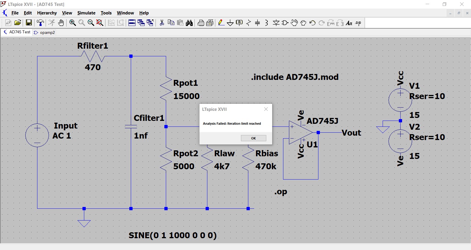Click the Vout net label
The height and width of the screenshot is (250, 471).
point(351,133)
